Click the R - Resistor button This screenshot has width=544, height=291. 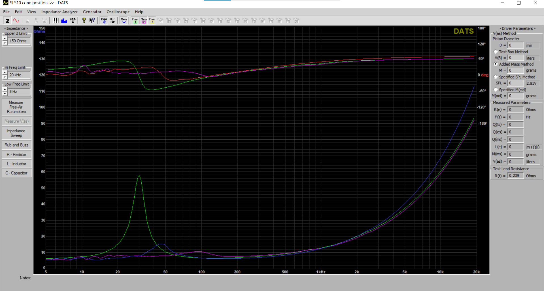[x=16, y=155]
